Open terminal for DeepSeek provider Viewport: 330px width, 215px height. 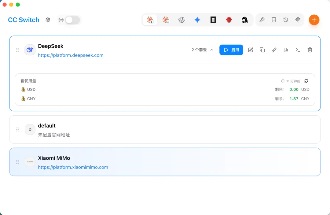[298, 50]
